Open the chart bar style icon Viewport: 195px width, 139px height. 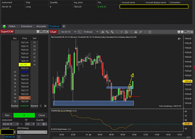click(103, 32)
